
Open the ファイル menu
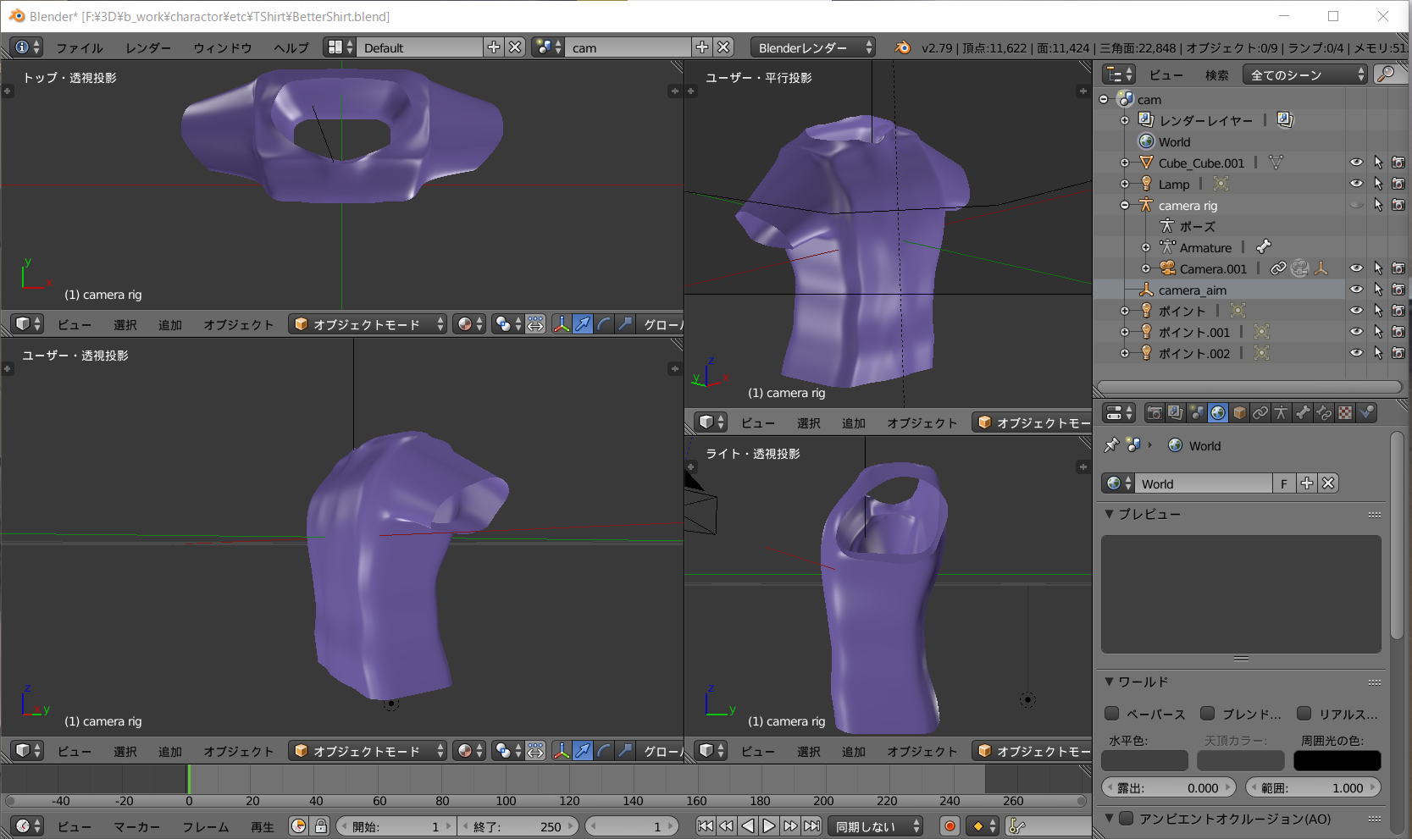click(x=79, y=48)
